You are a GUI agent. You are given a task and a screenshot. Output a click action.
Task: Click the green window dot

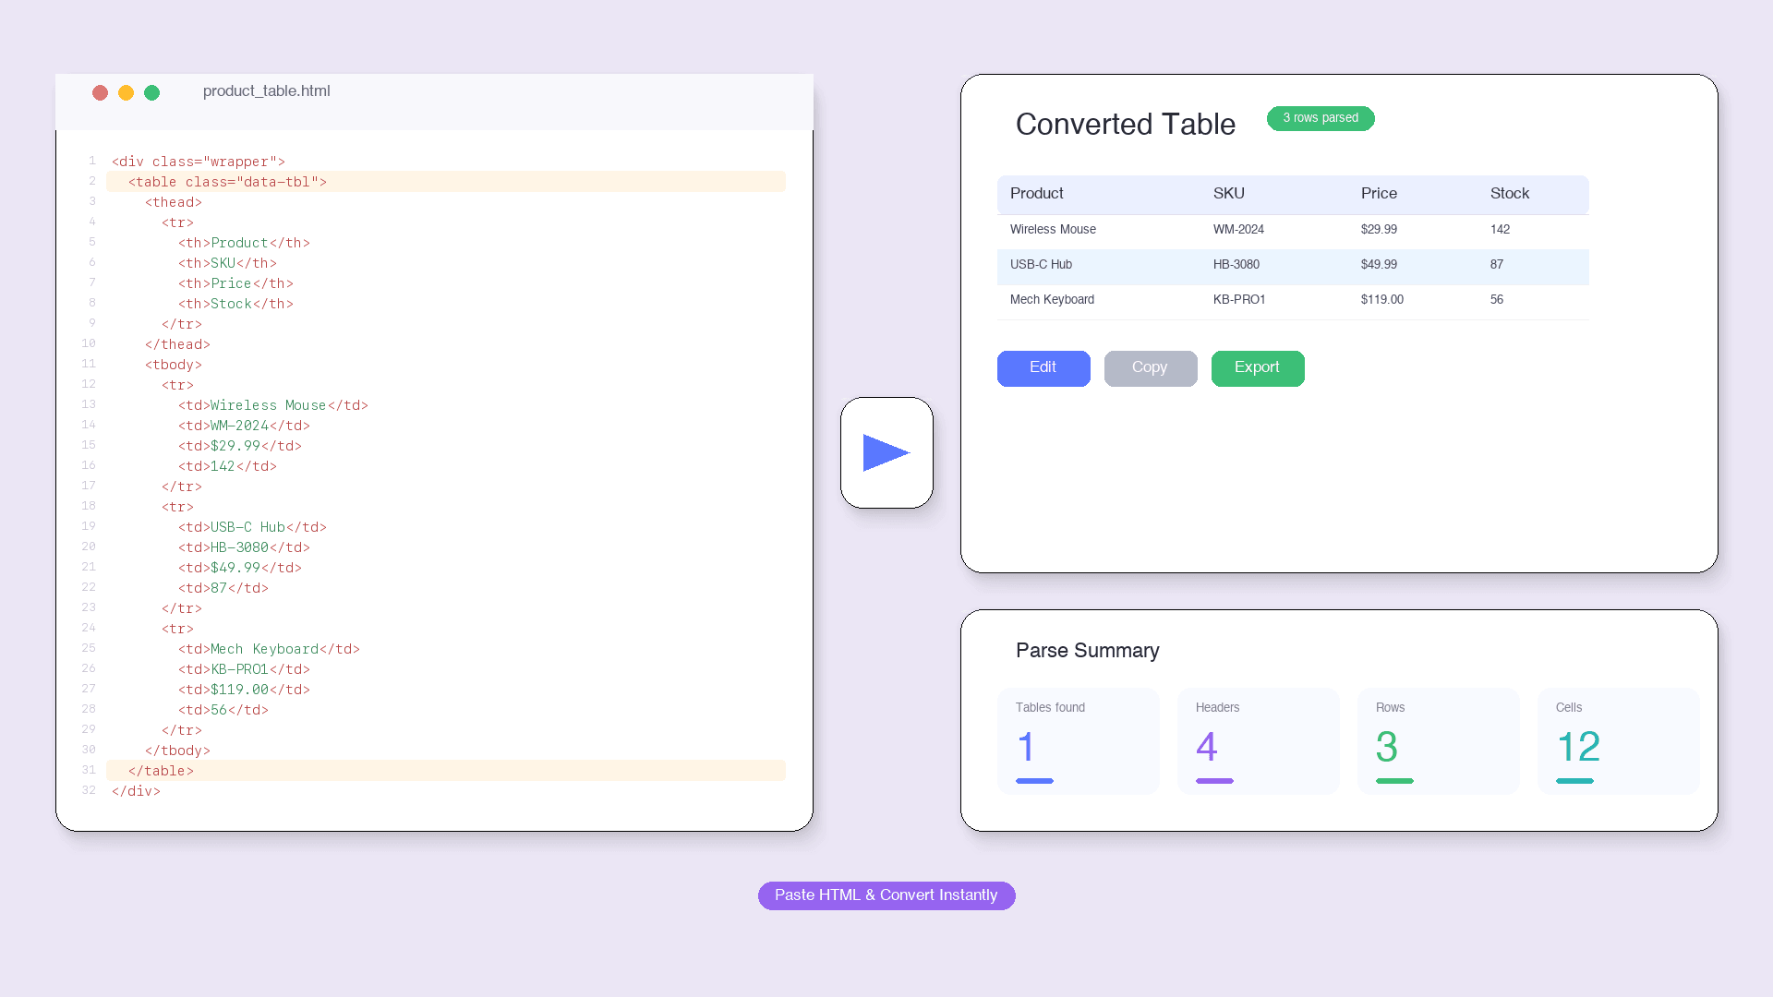[152, 92]
